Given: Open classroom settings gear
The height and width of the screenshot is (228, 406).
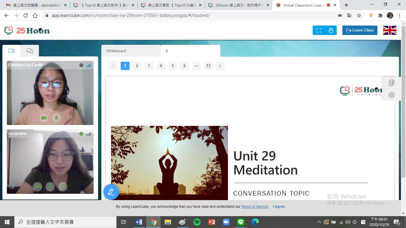Looking at the screenshot, I should point(391,95).
